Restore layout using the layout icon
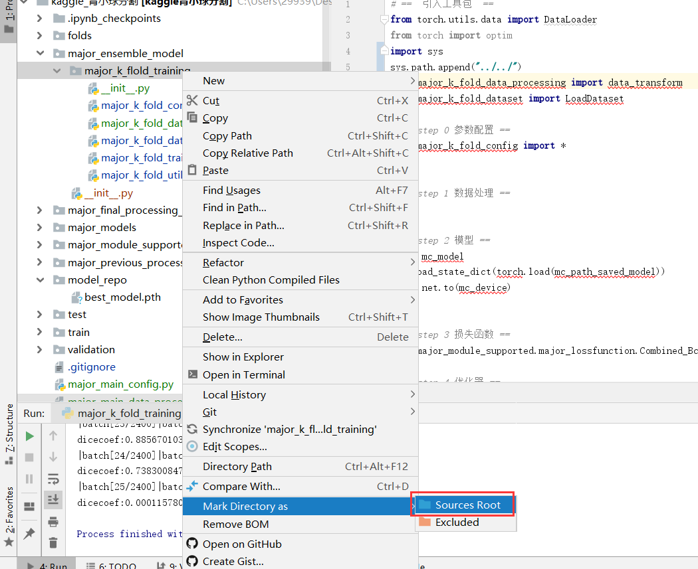698x569 pixels. [x=30, y=505]
